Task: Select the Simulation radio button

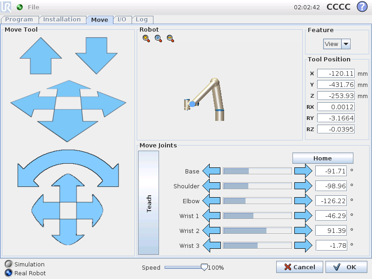Action: pos(8,264)
